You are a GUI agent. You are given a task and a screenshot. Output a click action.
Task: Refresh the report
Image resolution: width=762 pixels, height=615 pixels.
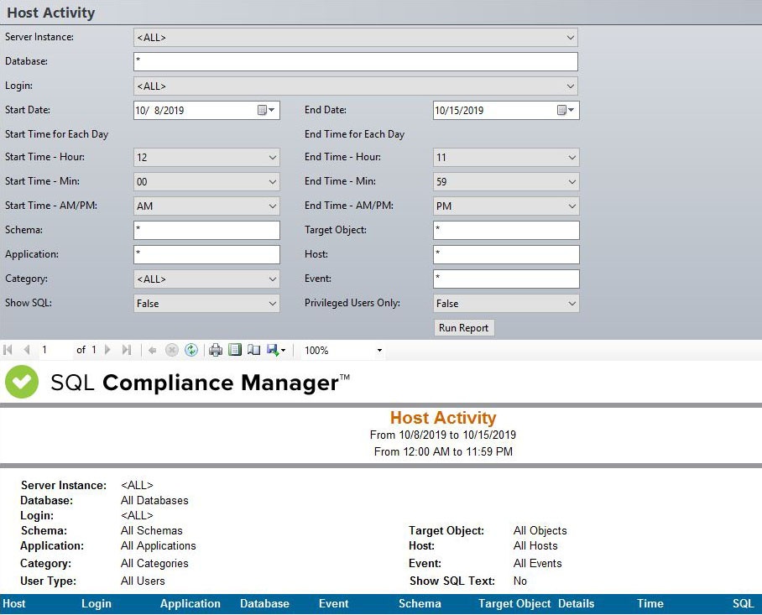(x=191, y=350)
